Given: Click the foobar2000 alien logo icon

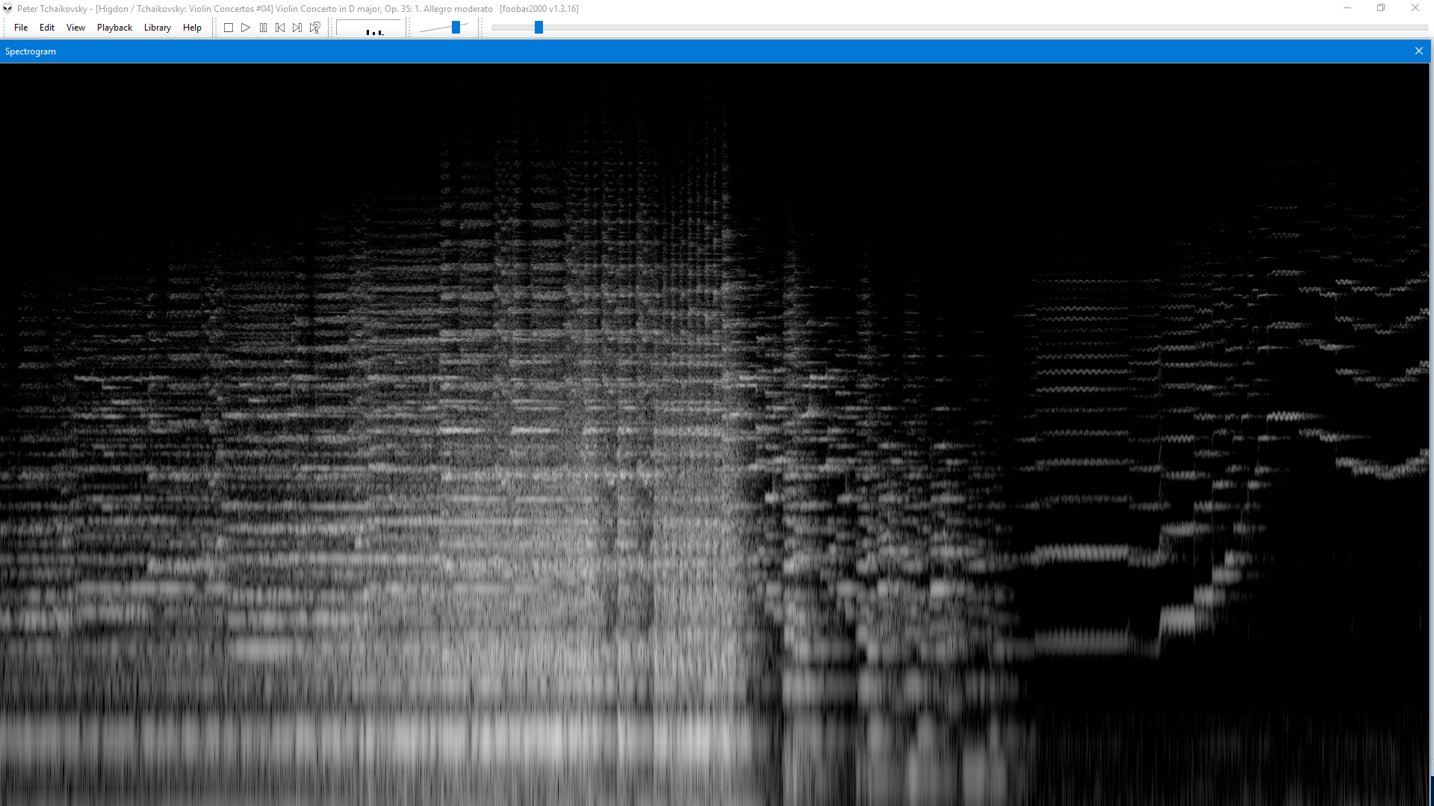Looking at the screenshot, I should (x=7, y=9).
